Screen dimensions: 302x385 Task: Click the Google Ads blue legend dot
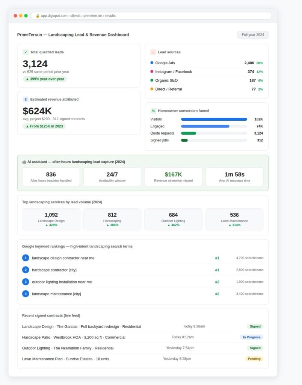[x=152, y=63]
